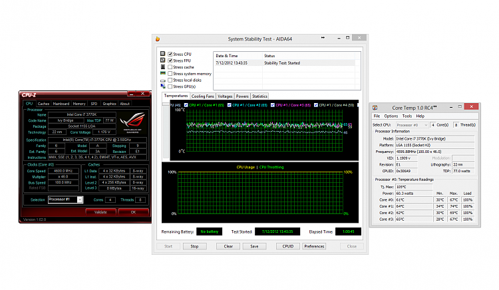Click the 'No battery' Remaining Battery display
Image resolution: width=499 pixels, height=290 pixels.
click(x=210, y=231)
